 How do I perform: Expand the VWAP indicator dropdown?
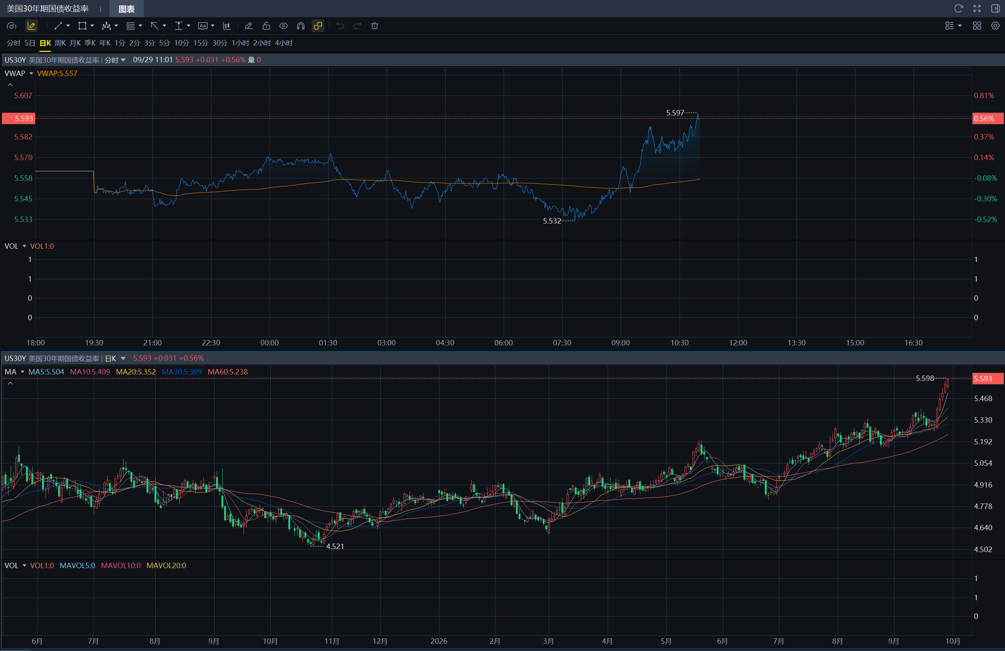tap(31, 73)
